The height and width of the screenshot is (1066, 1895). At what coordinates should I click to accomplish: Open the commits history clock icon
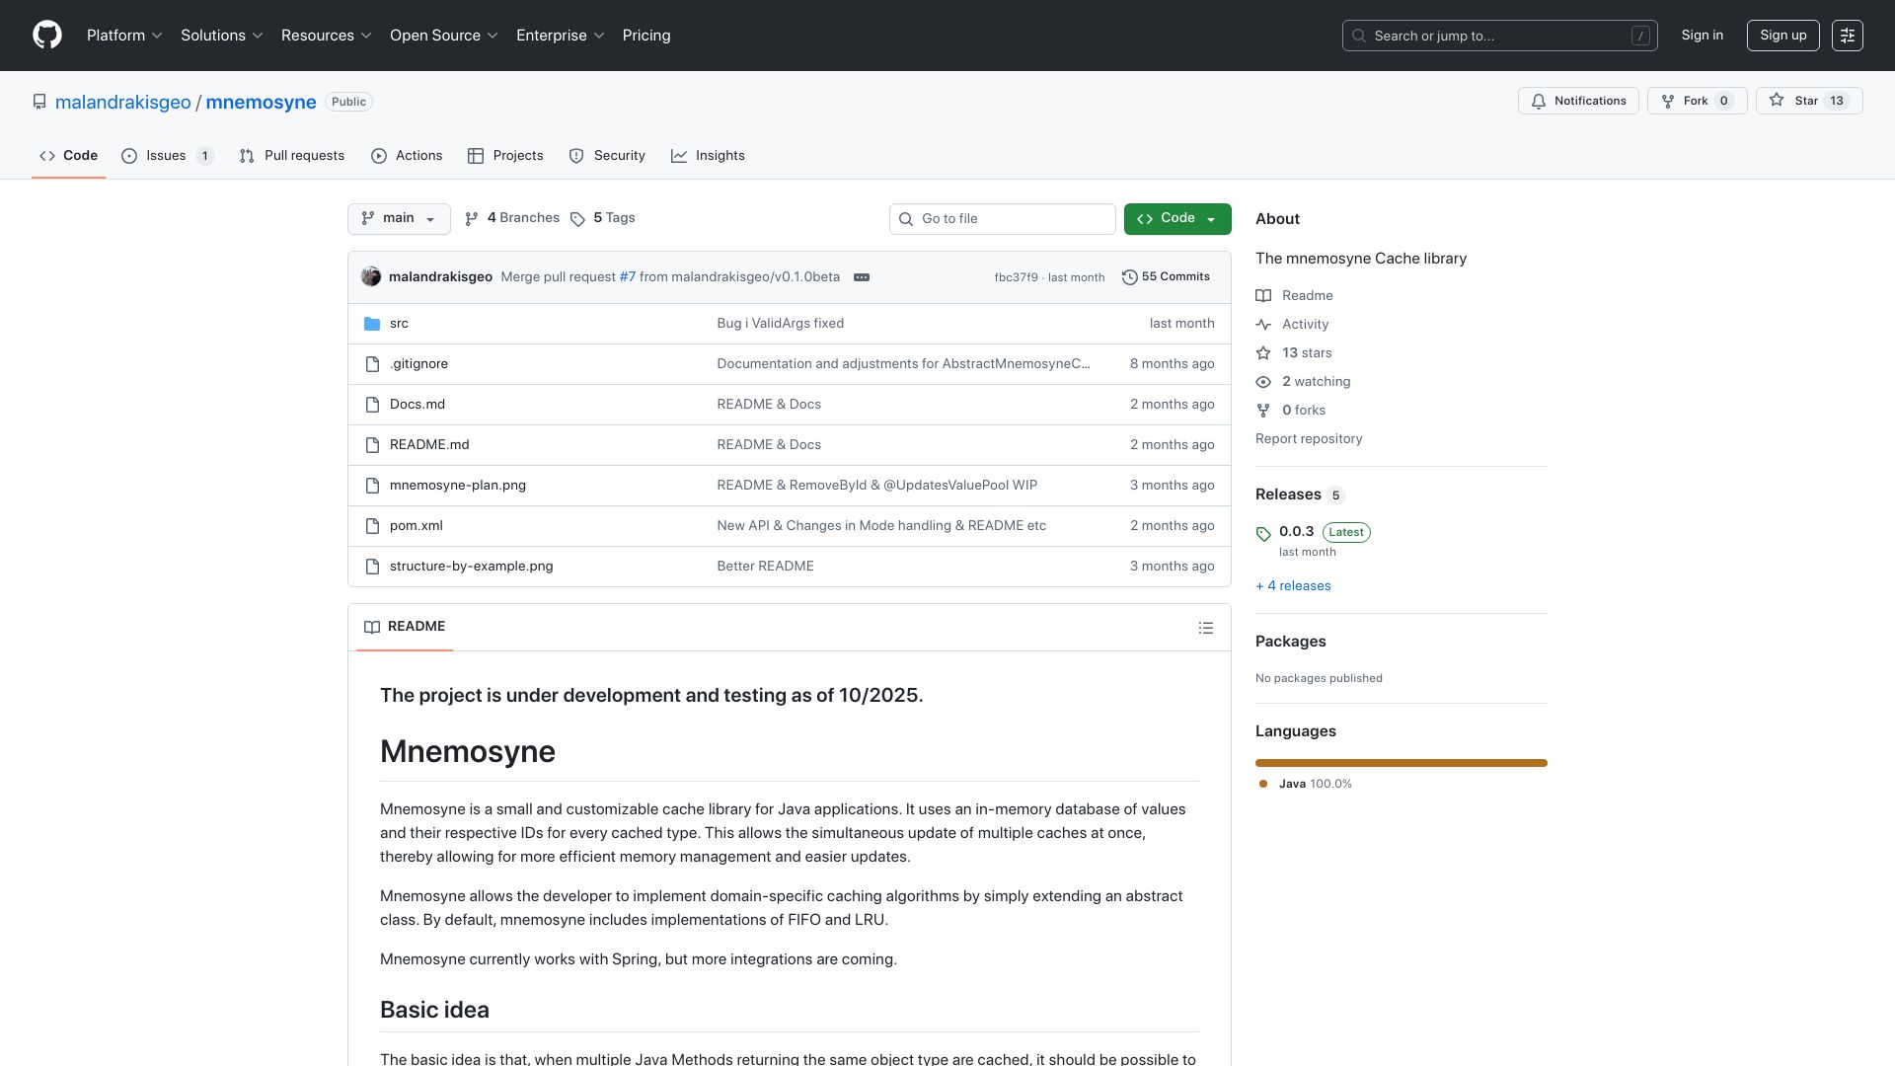click(x=1130, y=277)
